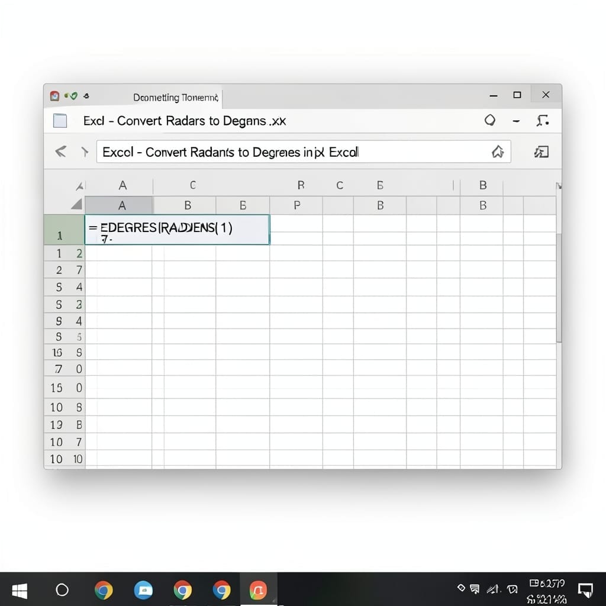Open the blue app icon on the taskbar
606x606 pixels.
pos(143,590)
